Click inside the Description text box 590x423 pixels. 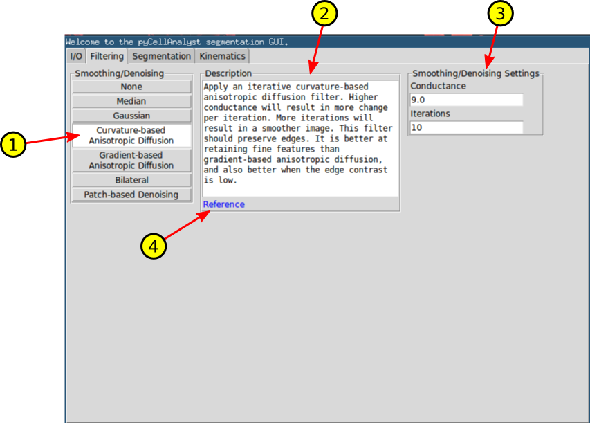[x=301, y=138]
